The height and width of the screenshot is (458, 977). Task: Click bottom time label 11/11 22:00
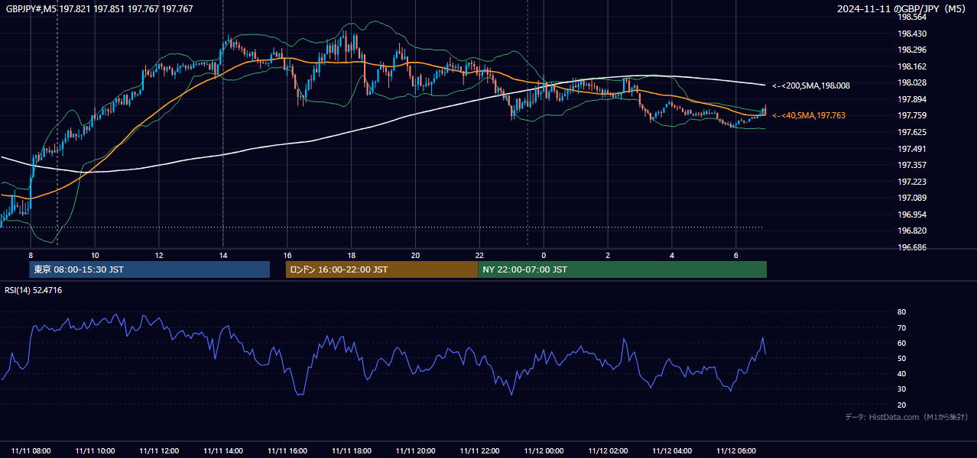click(480, 451)
